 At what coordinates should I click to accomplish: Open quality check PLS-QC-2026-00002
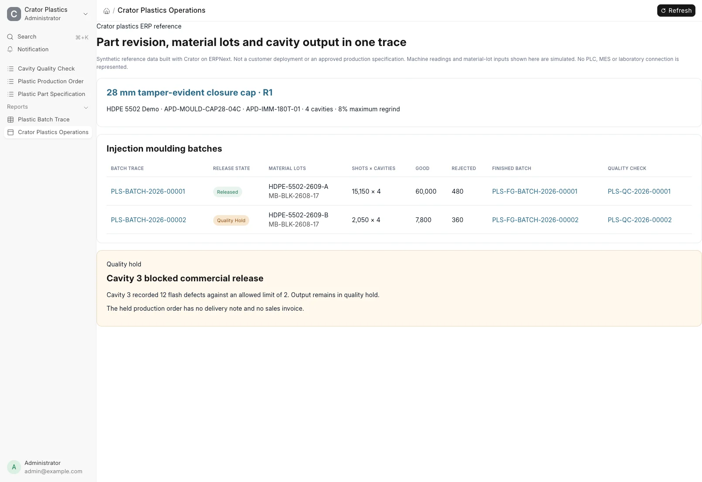coord(640,220)
